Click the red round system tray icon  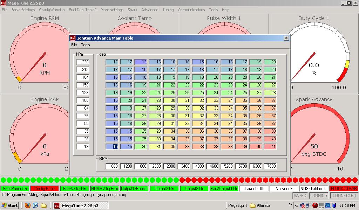315,205
